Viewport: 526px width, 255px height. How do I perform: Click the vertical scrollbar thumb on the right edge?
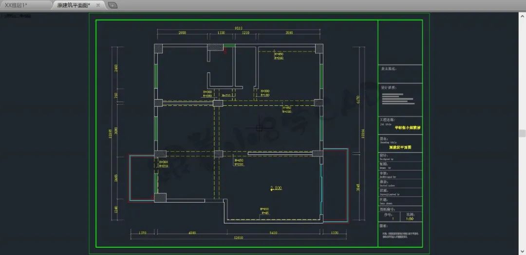pyautogui.click(x=522, y=133)
